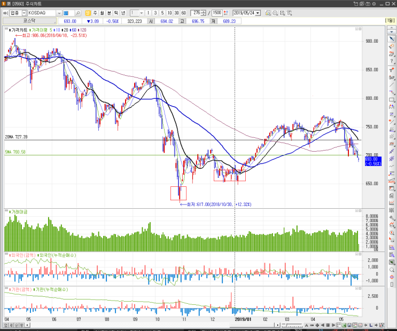Click the search magnifier icon beside KOSDAQ
This screenshot has width=397, height=331.
pos(78,13)
